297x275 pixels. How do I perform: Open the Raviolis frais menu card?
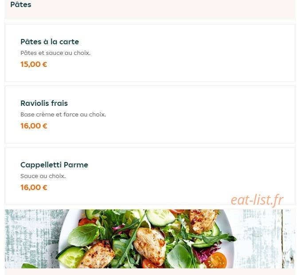point(150,115)
